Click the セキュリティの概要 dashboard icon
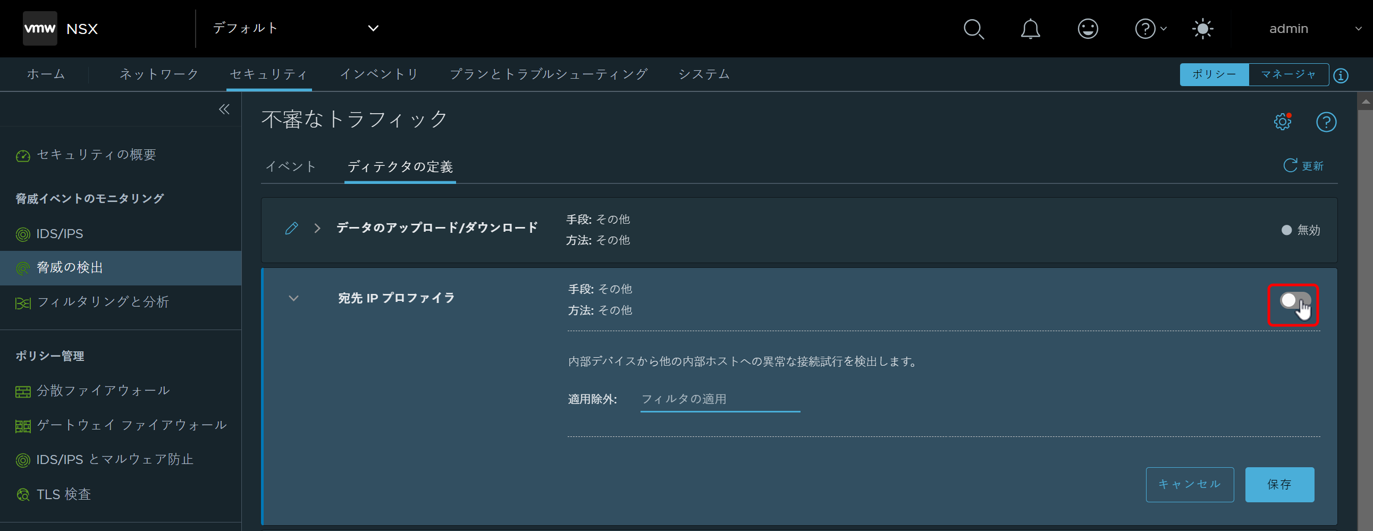The width and height of the screenshot is (1373, 531). click(x=23, y=156)
